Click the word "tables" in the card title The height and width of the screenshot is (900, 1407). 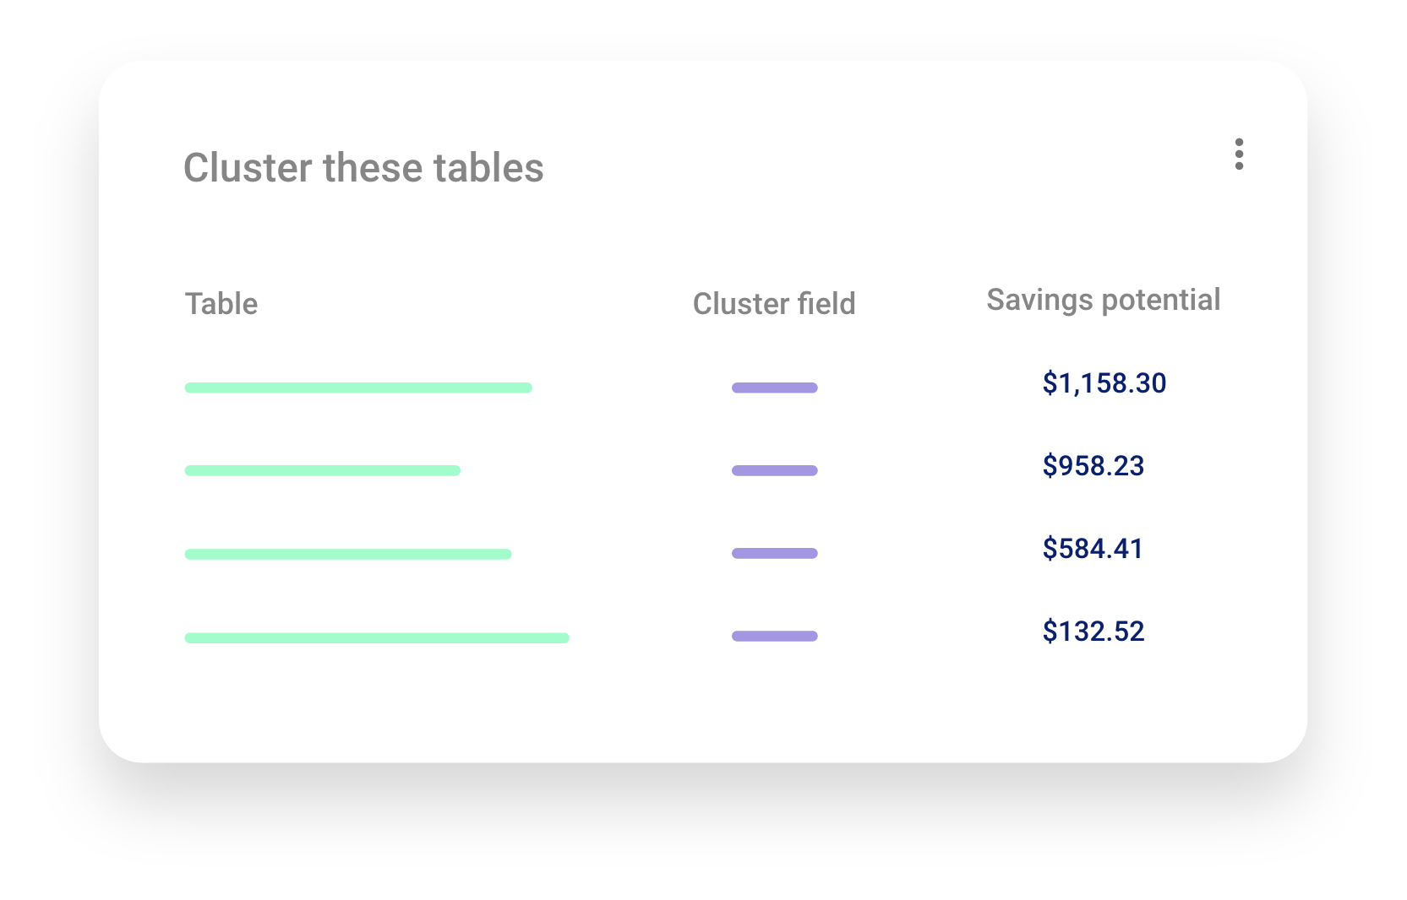point(488,168)
